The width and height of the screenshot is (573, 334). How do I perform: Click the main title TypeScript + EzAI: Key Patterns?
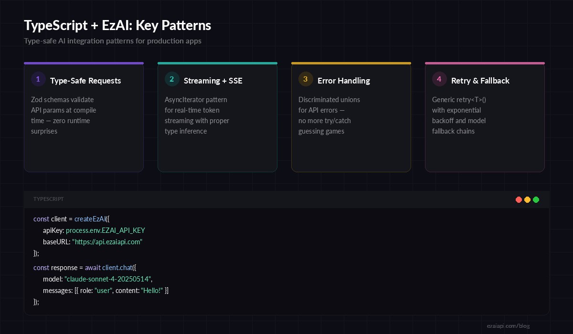[x=117, y=25]
